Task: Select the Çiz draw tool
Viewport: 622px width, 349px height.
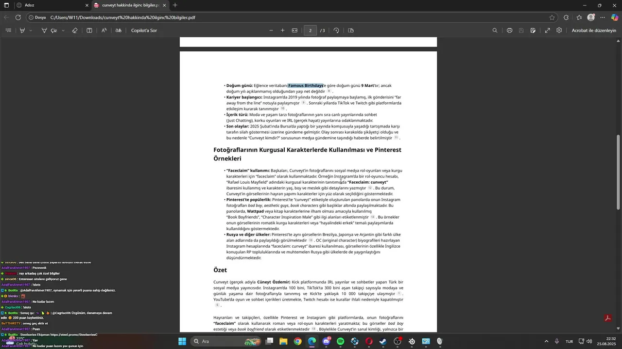Action: click(x=49, y=31)
